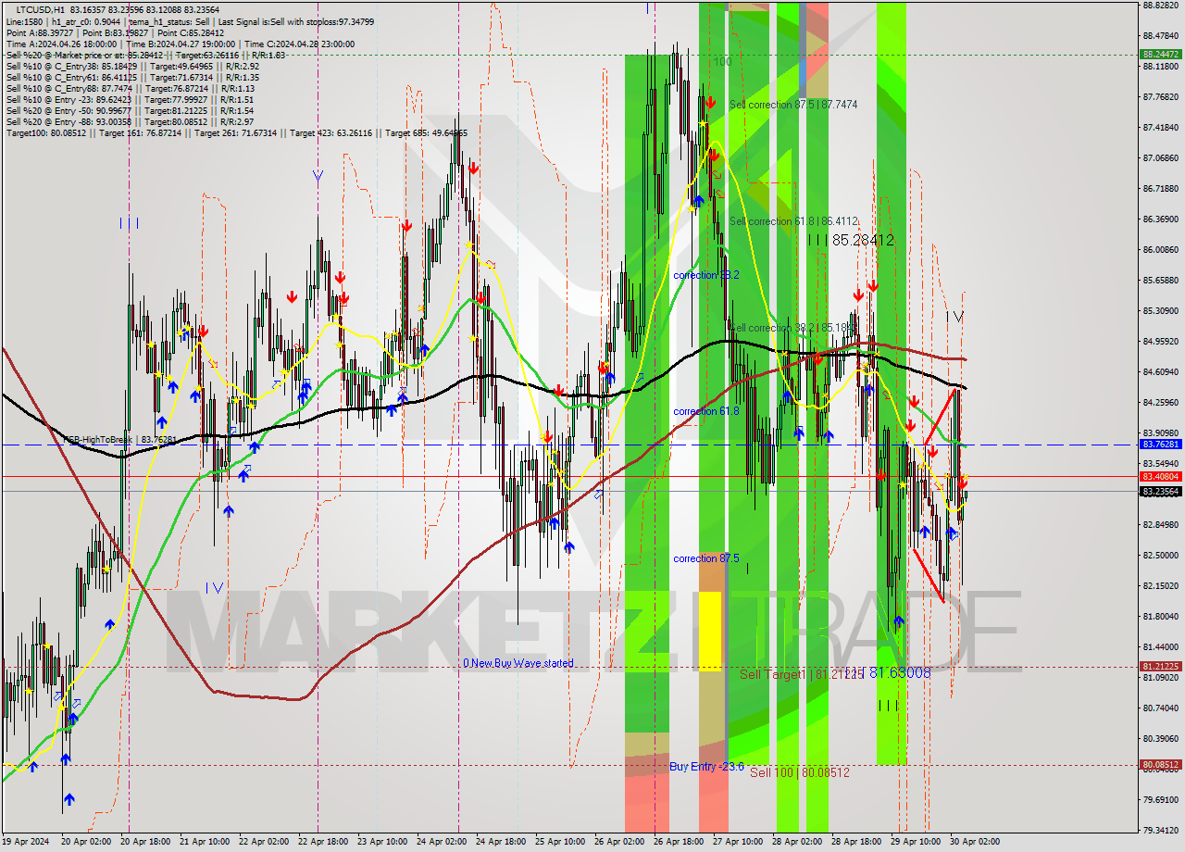
Task: Click the LTCUSD,H1 symbol title text
Action: click(x=40, y=9)
